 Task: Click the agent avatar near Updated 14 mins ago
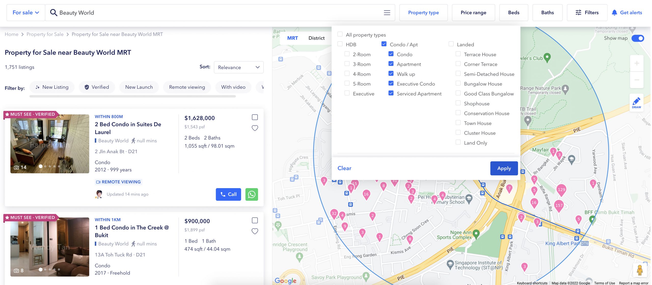coord(99,194)
